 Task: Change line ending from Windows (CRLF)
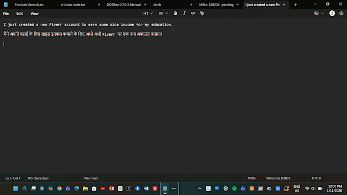click(x=278, y=178)
